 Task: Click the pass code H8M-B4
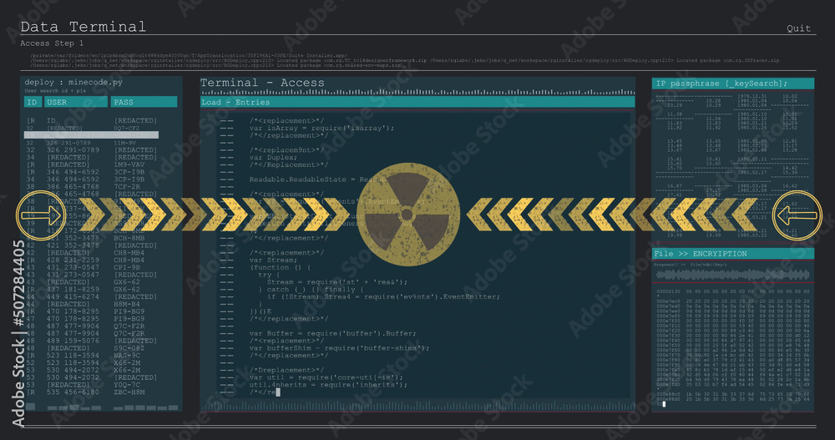point(127,304)
